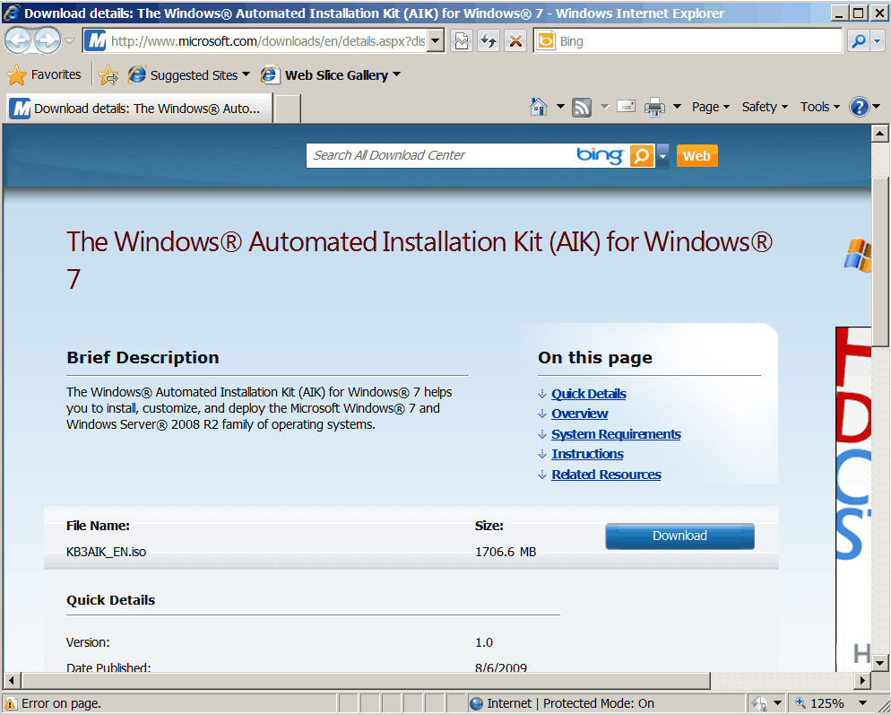Open the Suggested Sites dropdown
This screenshot has width=891, height=715.
point(188,75)
